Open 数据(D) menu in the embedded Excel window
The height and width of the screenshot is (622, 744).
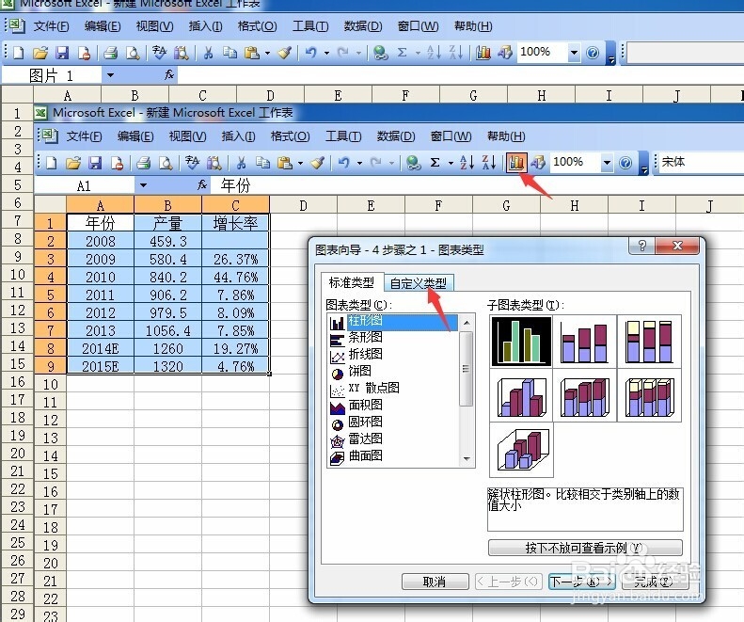pyautogui.click(x=396, y=136)
